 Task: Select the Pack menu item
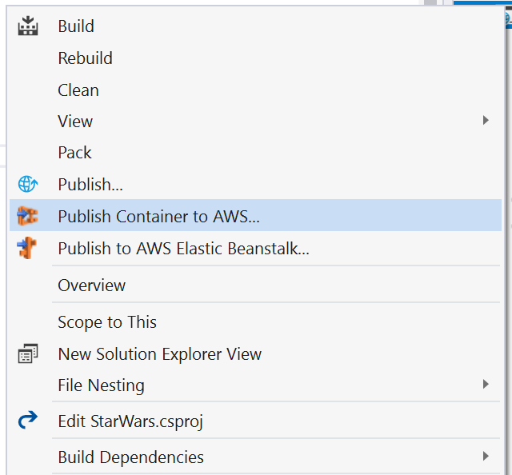point(74,153)
